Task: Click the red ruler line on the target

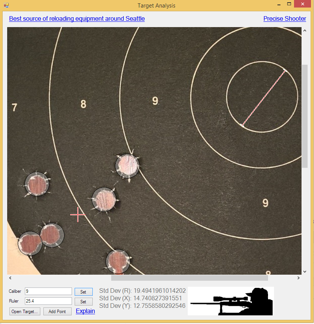Action: [264, 97]
